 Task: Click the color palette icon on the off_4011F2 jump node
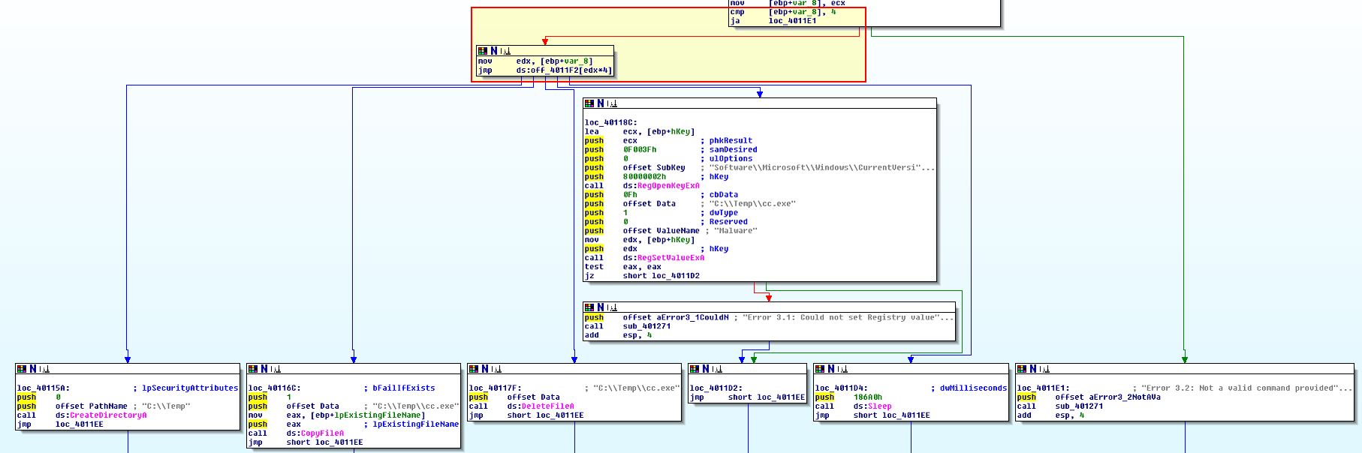[x=483, y=51]
